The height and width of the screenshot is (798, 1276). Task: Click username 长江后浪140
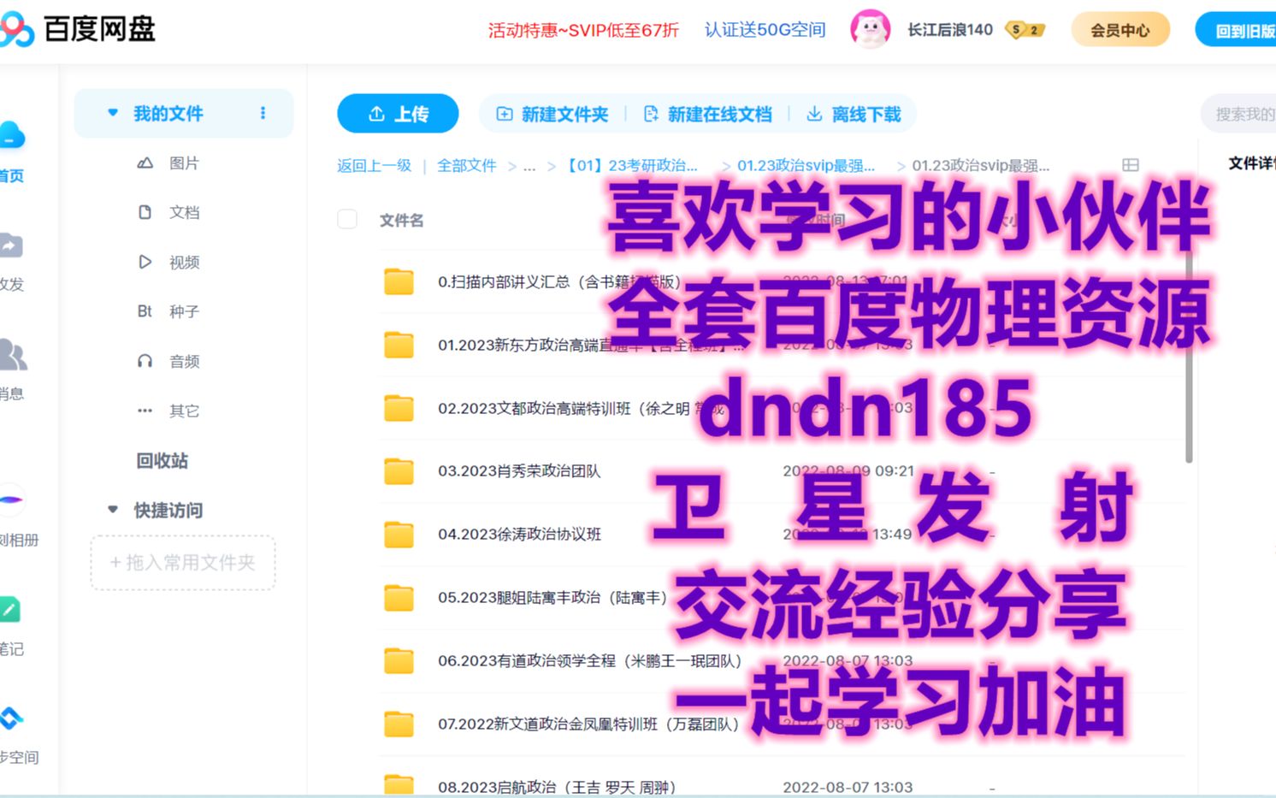click(950, 30)
